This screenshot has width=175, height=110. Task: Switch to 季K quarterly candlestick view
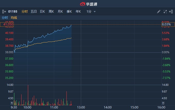[x=69, y=12]
